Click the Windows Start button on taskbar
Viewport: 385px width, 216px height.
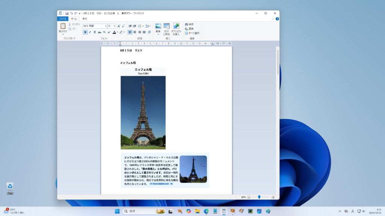click(x=117, y=211)
